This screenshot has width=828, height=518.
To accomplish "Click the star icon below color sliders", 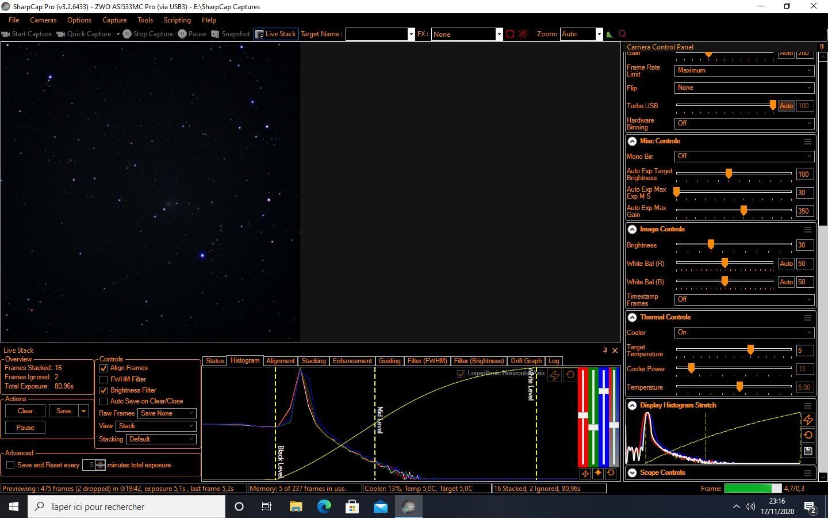I will (598, 473).
